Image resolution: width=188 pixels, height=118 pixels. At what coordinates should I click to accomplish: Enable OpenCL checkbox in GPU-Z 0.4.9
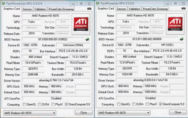[24, 104]
